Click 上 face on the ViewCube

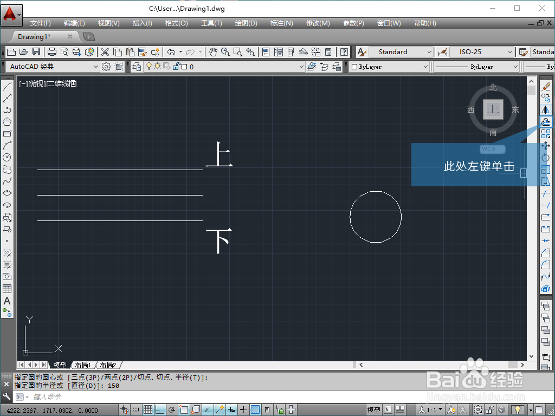click(493, 110)
